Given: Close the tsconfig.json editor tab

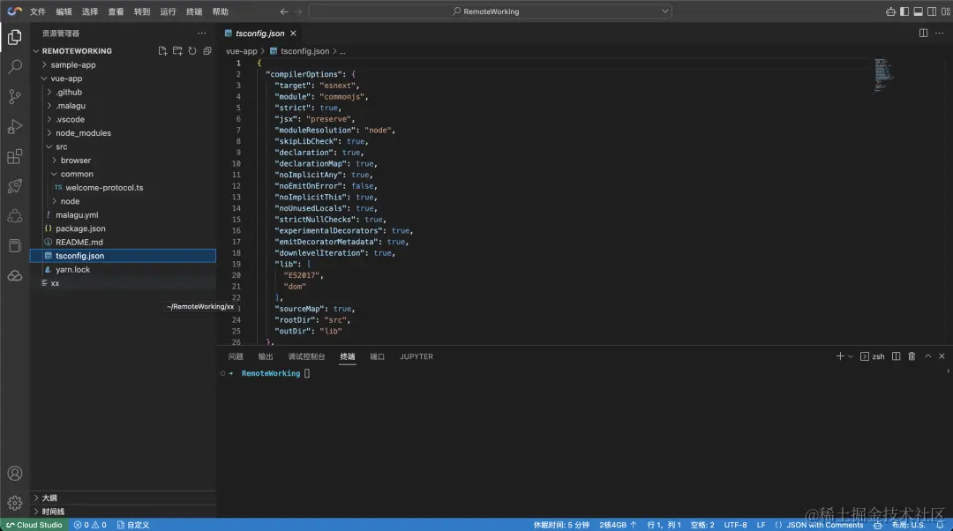Looking at the screenshot, I should click(293, 34).
